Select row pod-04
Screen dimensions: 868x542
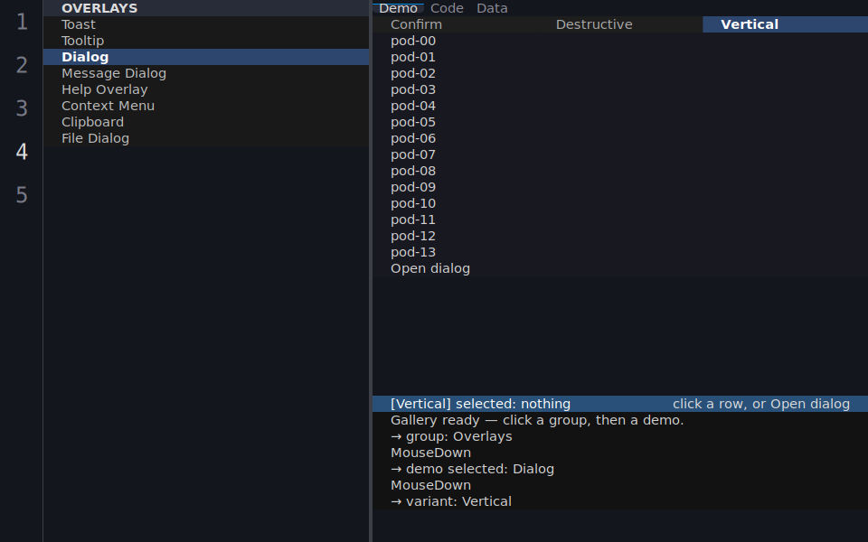tap(620, 106)
